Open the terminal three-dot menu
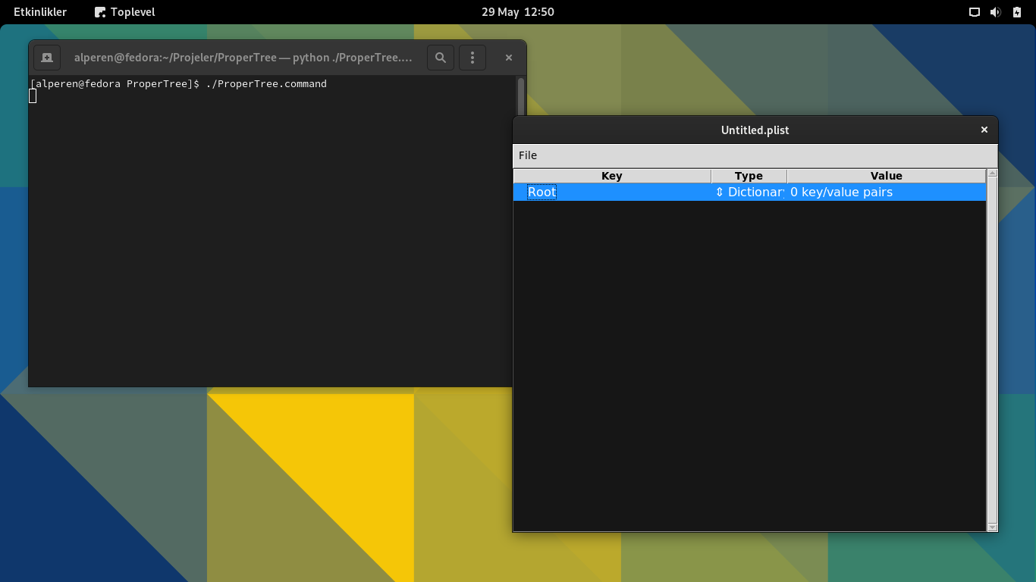Image resolution: width=1036 pixels, height=582 pixels. (x=472, y=58)
